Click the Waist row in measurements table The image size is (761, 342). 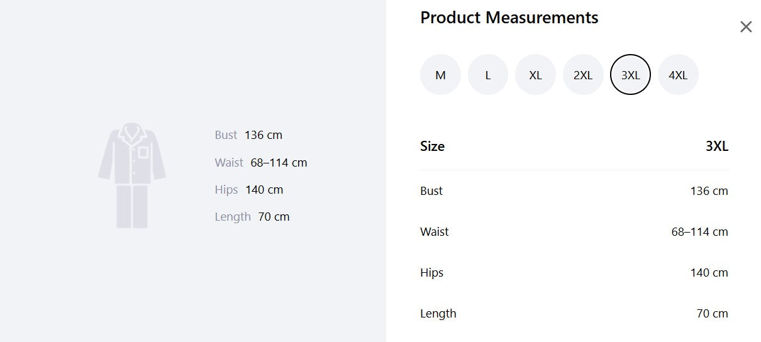point(574,231)
